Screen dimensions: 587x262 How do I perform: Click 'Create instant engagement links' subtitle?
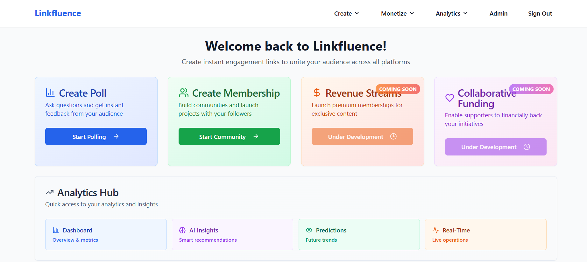[x=296, y=62]
